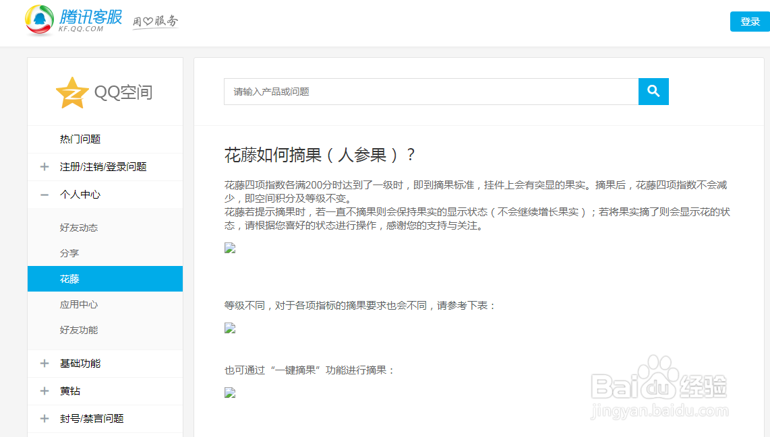Open 好友动态 sub-item

(x=79, y=228)
